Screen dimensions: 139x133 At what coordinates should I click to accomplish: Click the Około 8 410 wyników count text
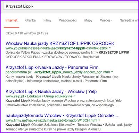tap(27, 33)
